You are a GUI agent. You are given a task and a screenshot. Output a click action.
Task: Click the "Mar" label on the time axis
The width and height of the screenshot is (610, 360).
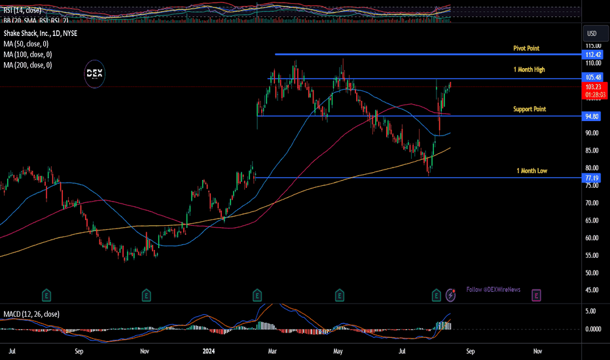[x=272, y=351]
